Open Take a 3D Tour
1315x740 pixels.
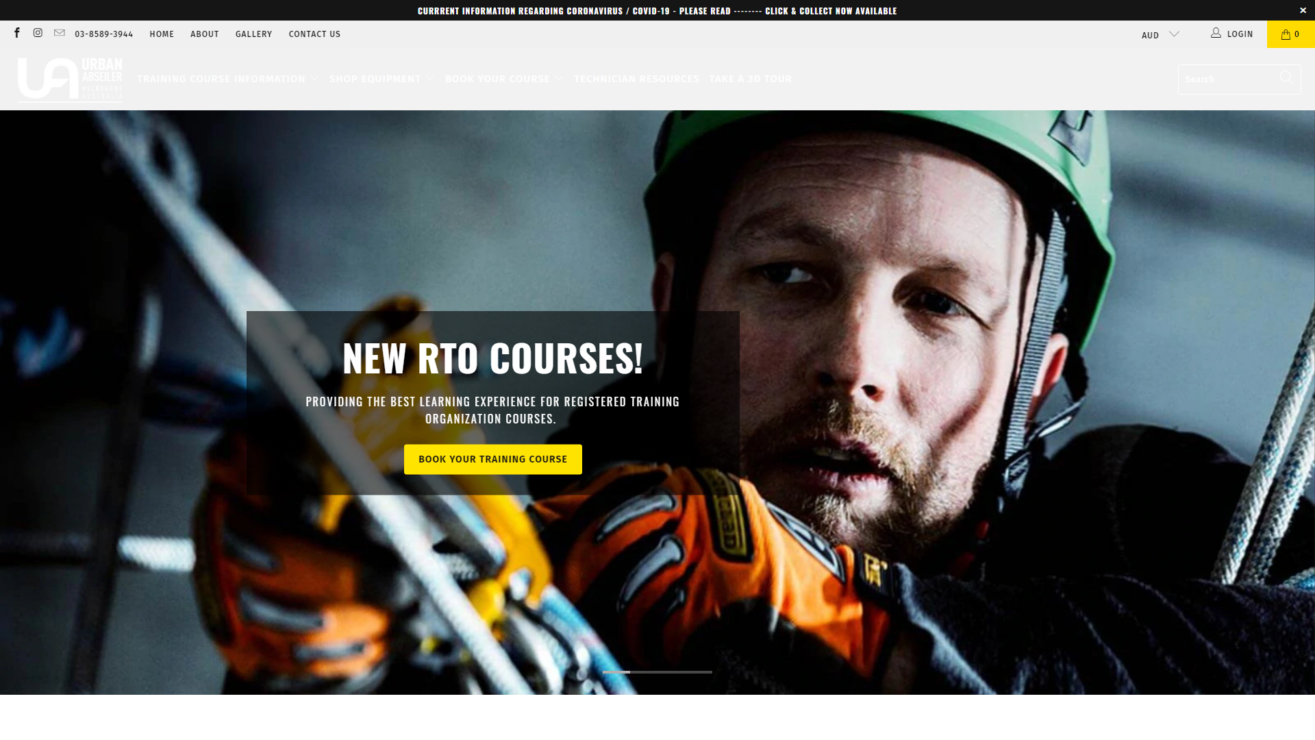coord(750,79)
